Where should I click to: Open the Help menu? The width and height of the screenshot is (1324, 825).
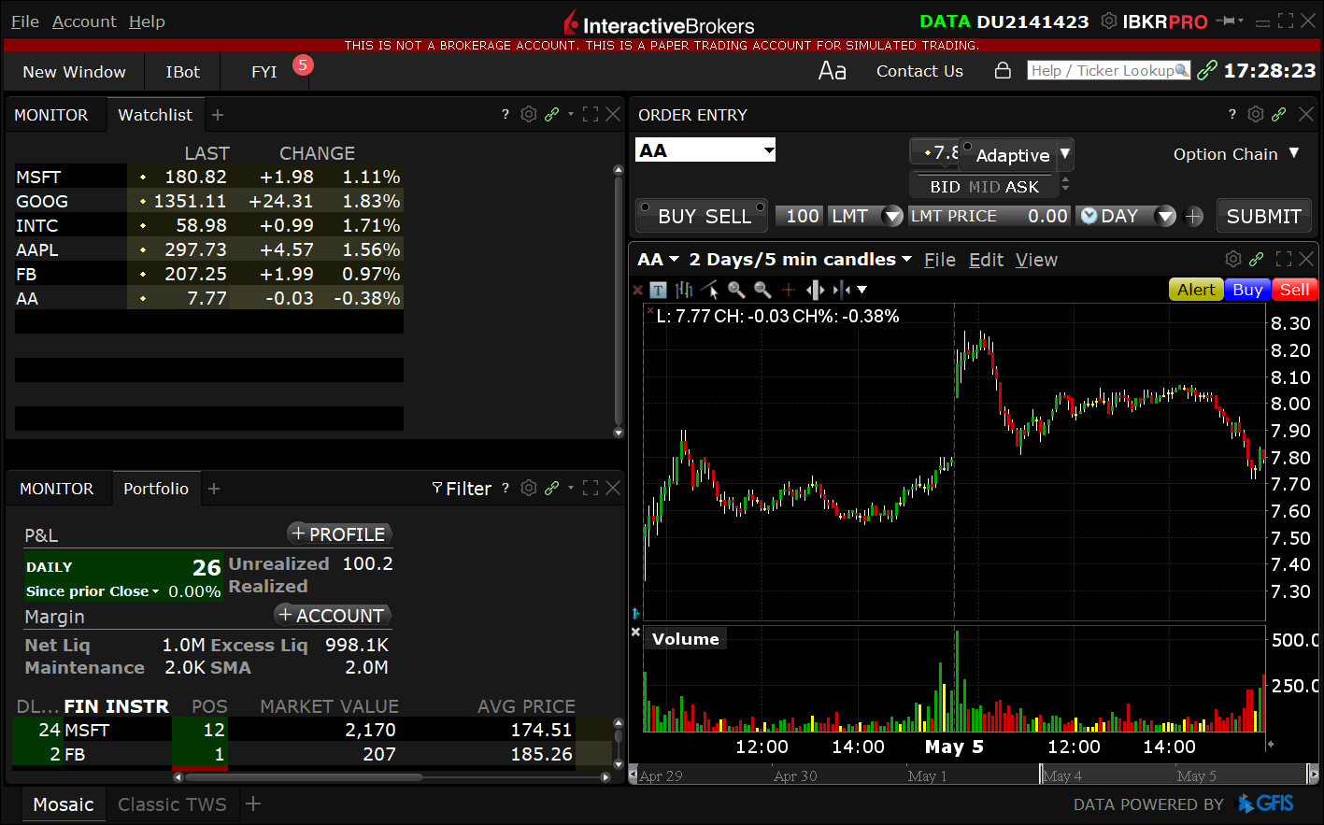pyautogui.click(x=147, y=21)
